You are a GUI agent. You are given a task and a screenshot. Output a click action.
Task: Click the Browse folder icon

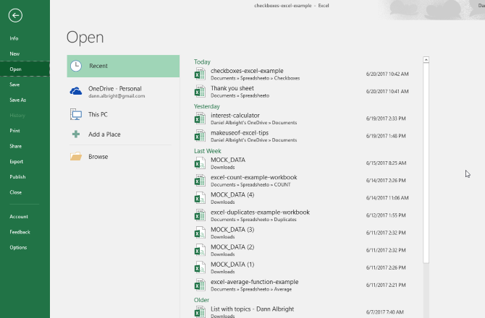click(x=76, y=156)
